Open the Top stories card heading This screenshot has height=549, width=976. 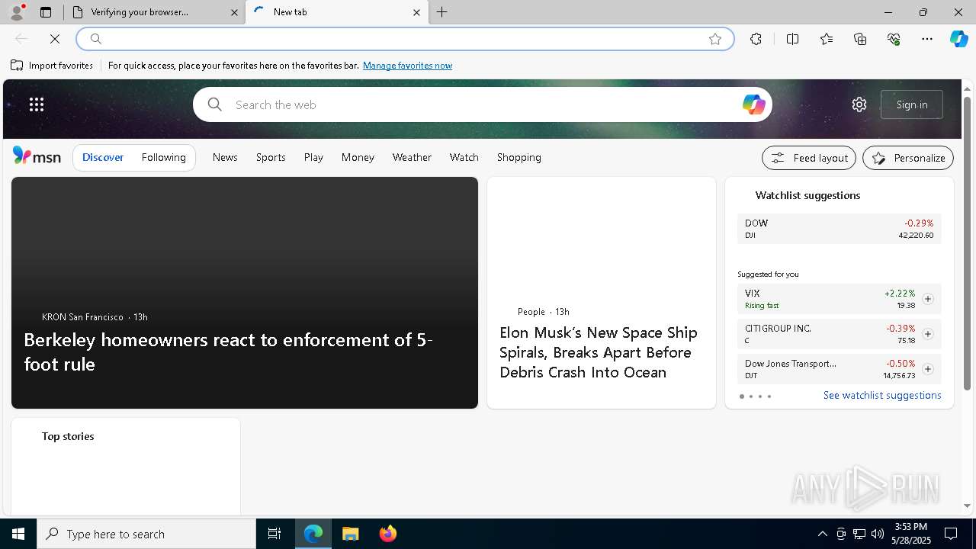click(x=68, y=436)
